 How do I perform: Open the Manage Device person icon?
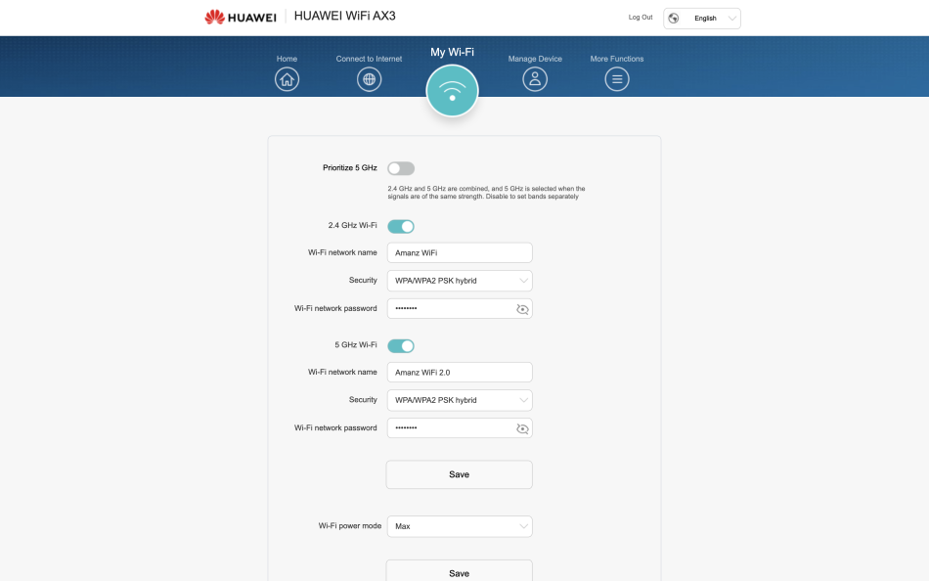pyautogui.click(x=535, y=79)
